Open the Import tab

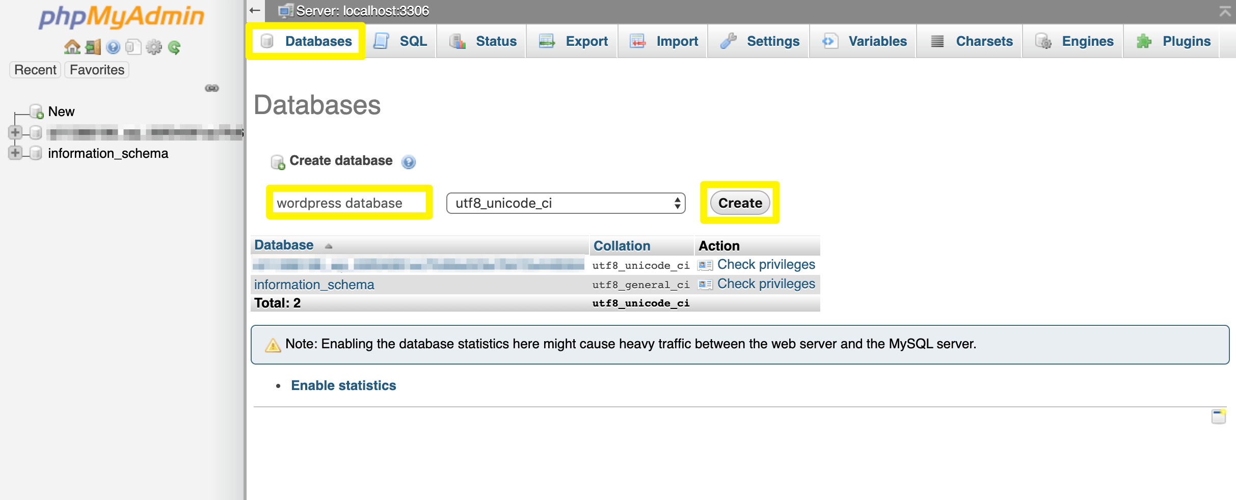pos(663,41)
